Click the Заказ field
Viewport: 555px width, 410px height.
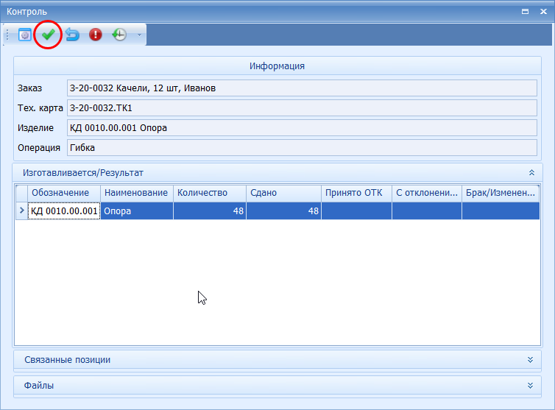[x=301, y=88]
